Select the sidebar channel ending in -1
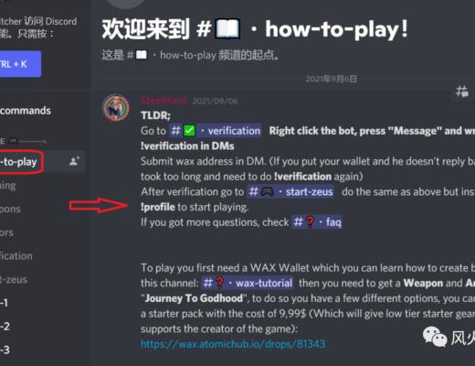 pos(5,303)
